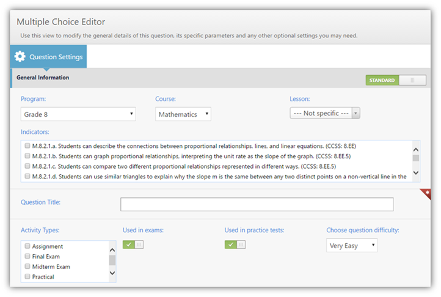Enable the Midterm Exam activity type
This screenshot has width=441, height=297.
tap(27, 266)
